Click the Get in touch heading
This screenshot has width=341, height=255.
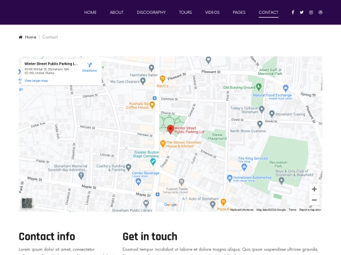point(150,237)
